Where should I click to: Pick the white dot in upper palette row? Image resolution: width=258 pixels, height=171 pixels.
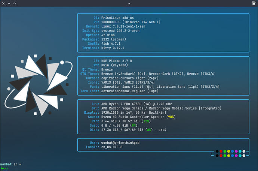[x=244, y=151]
